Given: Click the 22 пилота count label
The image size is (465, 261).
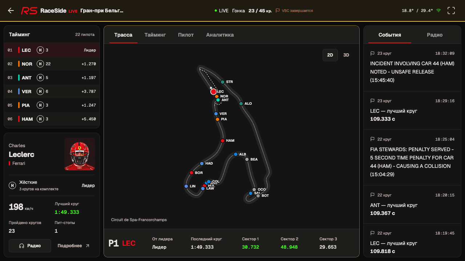Looking at the screenshot, I should pyautogui.click(x=85, y=34).
